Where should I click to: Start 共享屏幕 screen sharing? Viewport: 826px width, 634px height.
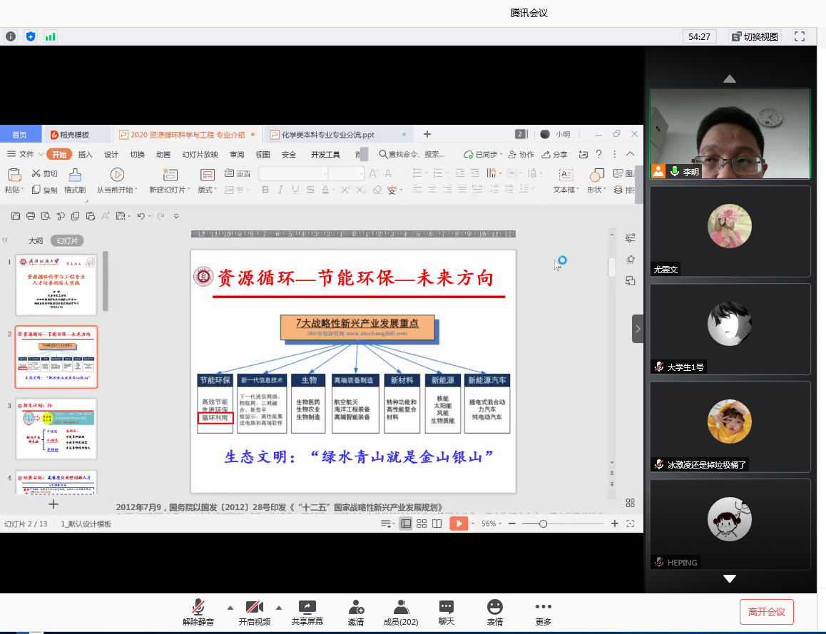307,612
